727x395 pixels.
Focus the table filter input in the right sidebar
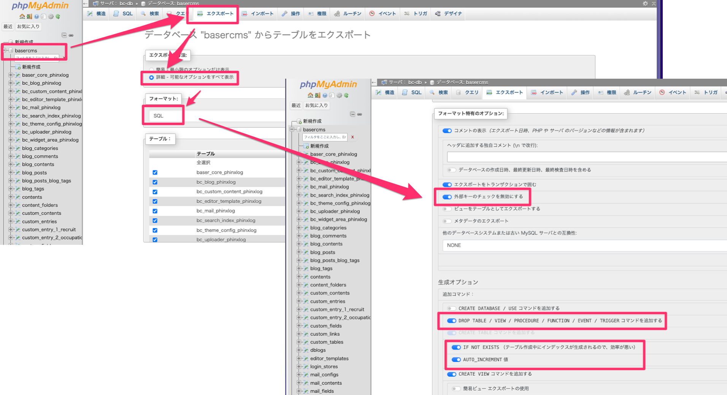coord(325,137)
